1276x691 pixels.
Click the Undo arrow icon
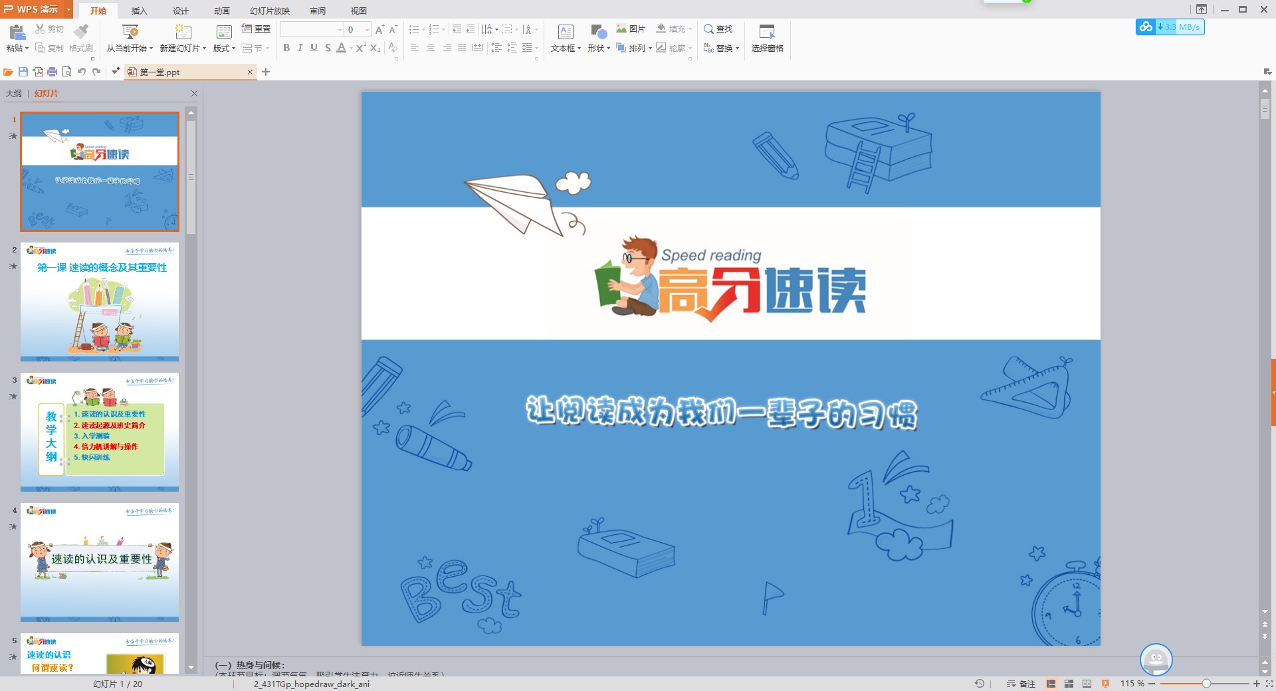point(82,72)
